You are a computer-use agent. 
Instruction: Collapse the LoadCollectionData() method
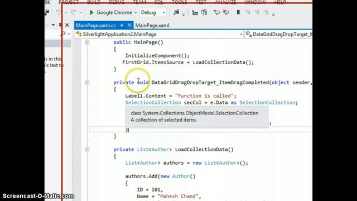[x=87, y=150]
